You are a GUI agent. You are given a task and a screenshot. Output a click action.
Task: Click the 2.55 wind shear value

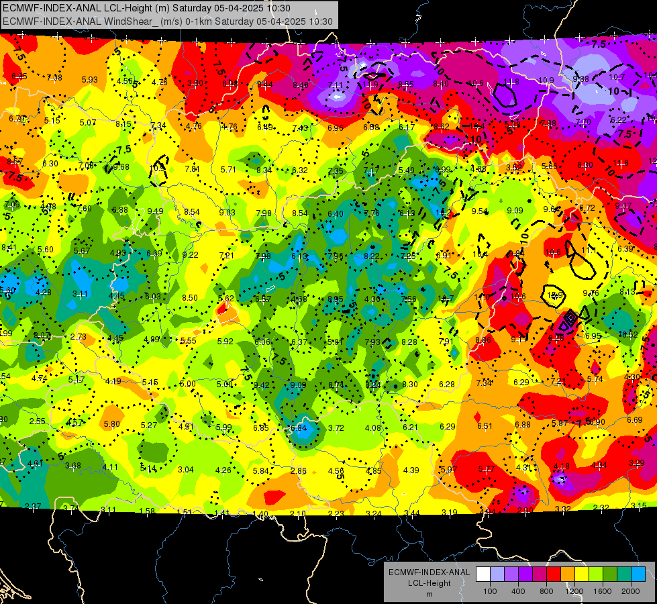click(x=38, y=421)
